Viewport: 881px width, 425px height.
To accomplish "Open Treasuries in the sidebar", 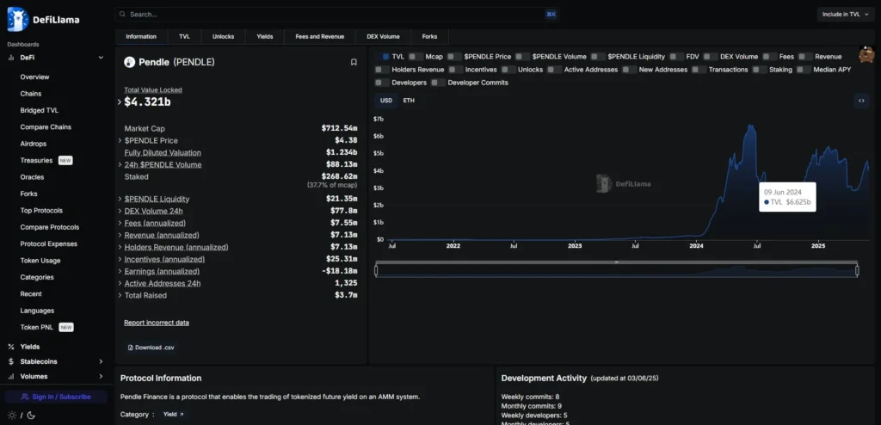I will (46, 160).
